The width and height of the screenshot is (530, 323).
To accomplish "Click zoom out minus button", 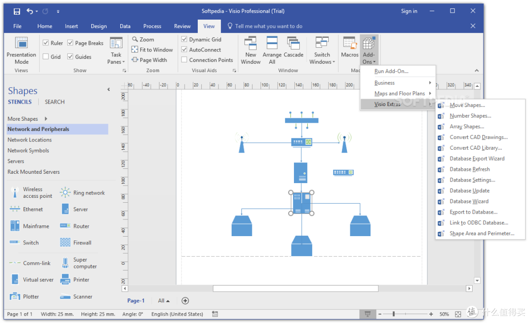I will click(380, 314).
